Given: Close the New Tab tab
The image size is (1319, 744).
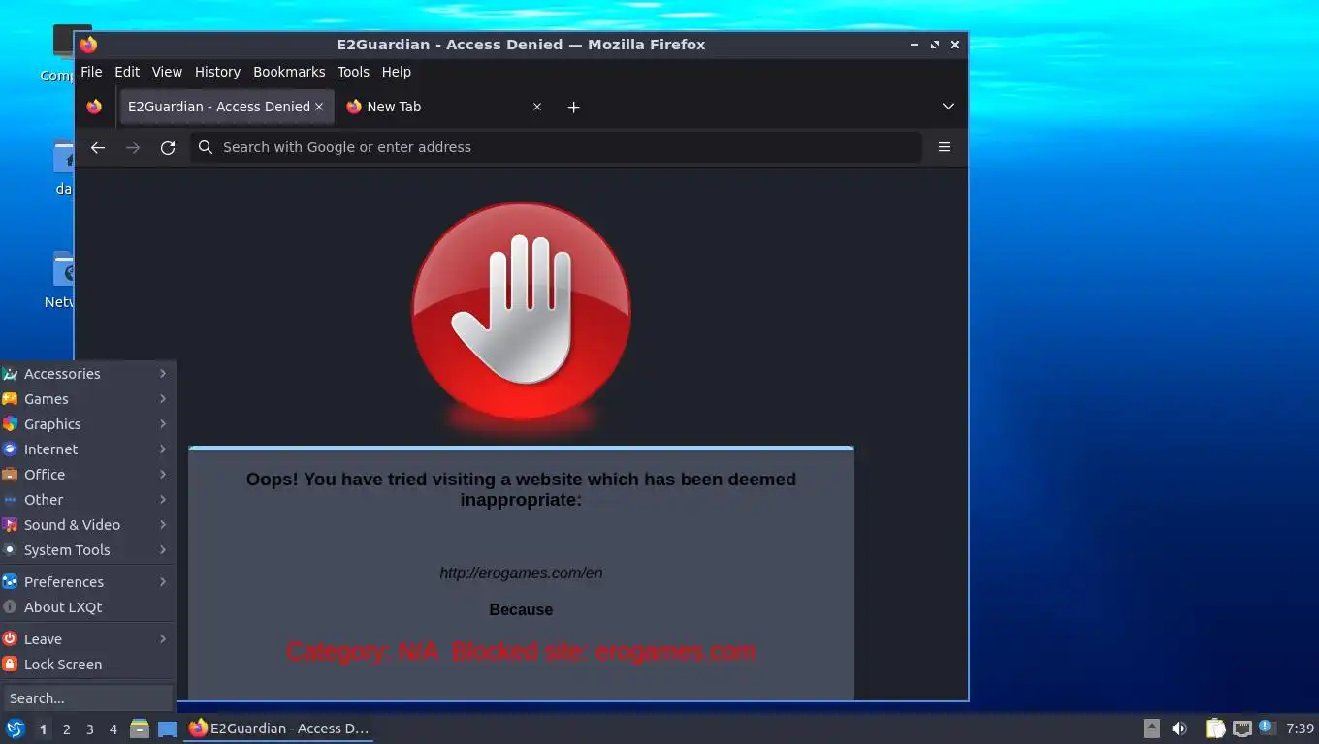Looking at the screenshot, I should click(x=537, y=107).
